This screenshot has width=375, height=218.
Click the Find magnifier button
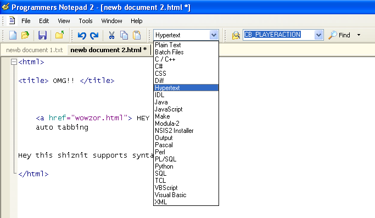(339, 35)
